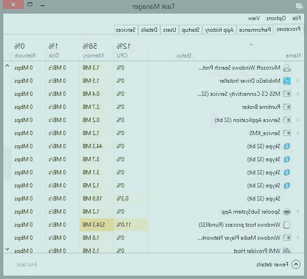Click the Service_KMS process icon

point(287,133)
